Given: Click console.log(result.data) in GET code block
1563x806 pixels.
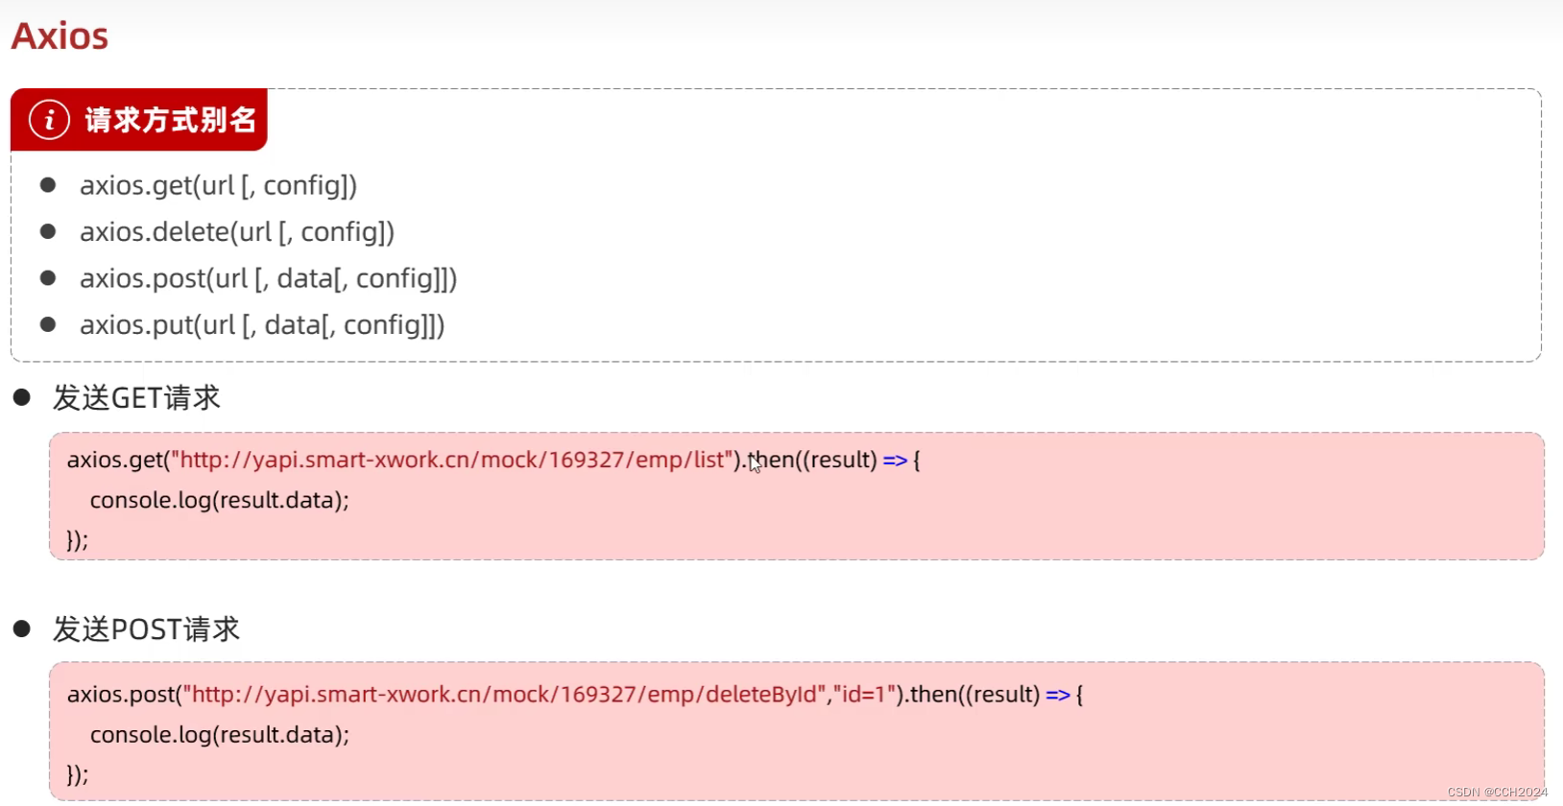Looking at the screenshot, I should (219, 500).
